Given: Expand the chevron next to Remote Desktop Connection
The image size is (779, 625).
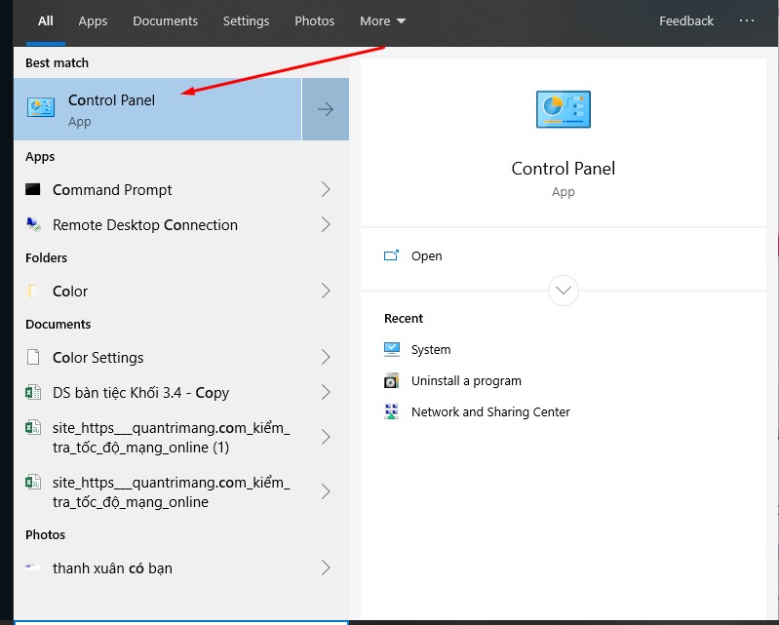Looking at the screenshot, I should (326, 225).
